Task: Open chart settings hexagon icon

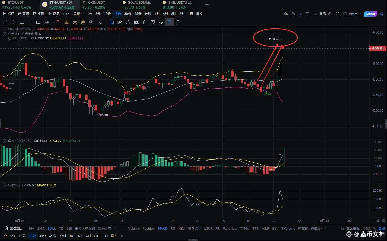Action: click(x=330, y=14)
